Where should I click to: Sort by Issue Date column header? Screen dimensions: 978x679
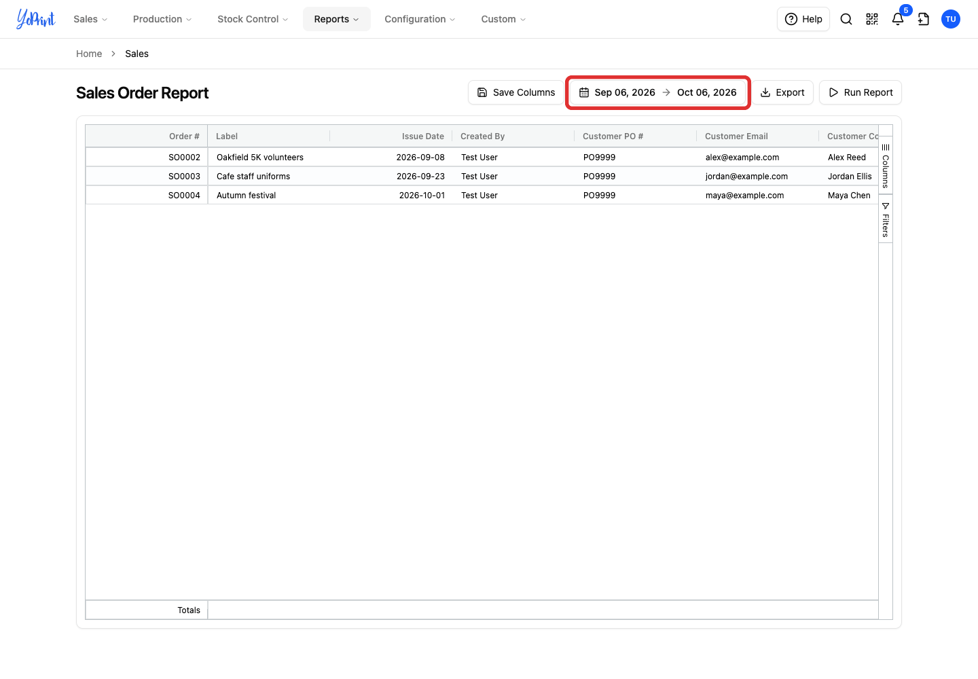391,136
